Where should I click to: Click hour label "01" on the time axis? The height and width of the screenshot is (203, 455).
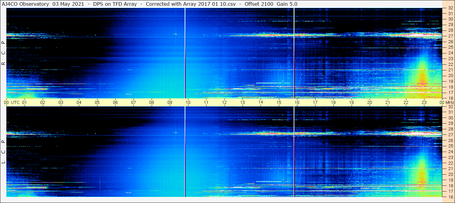25,102
